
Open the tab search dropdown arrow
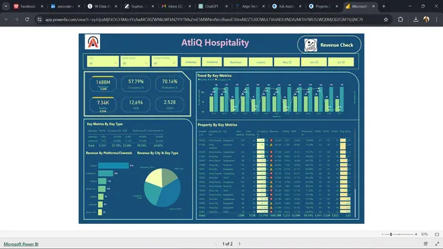click(5, 6)
